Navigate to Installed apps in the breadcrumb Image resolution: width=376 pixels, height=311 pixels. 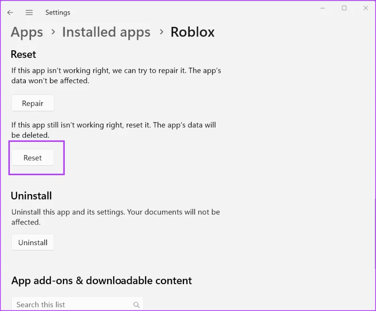click(x=106, y=32)
